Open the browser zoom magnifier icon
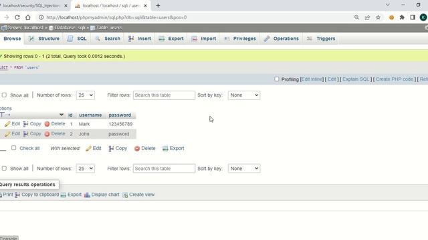 [356, 17]
